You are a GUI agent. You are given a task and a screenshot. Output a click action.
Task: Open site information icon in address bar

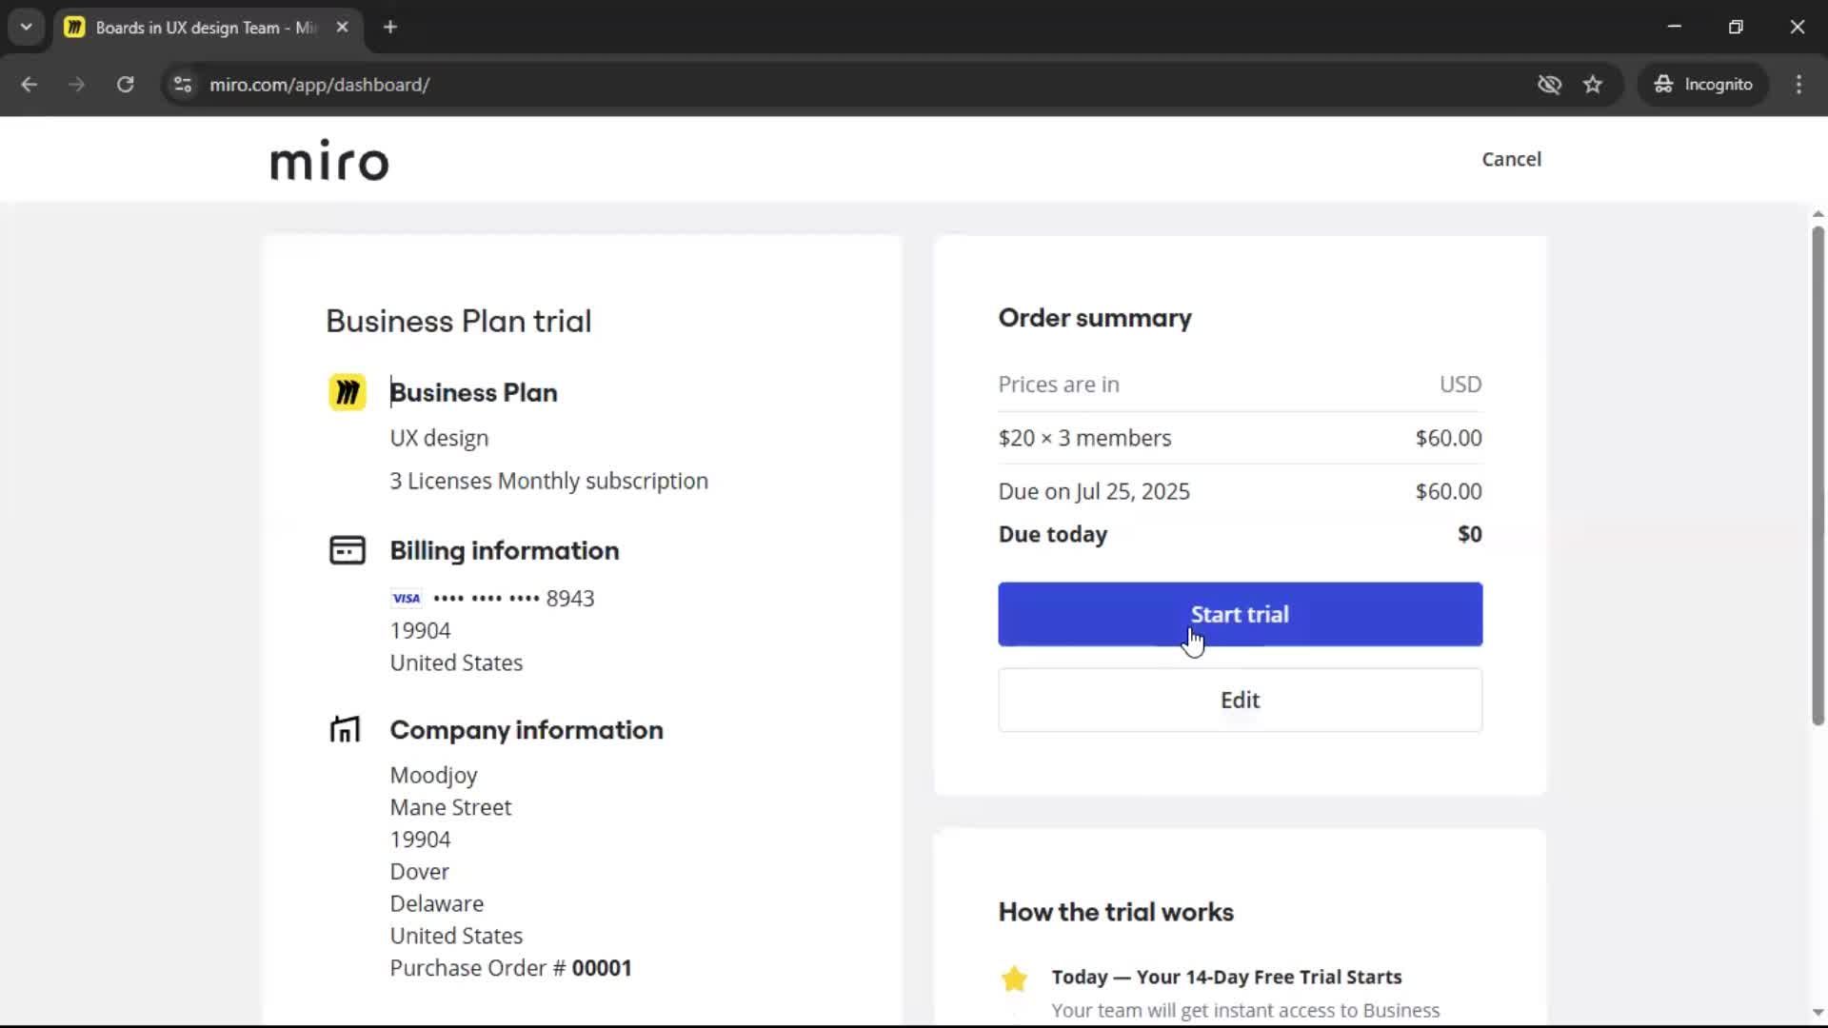[183, 85]
